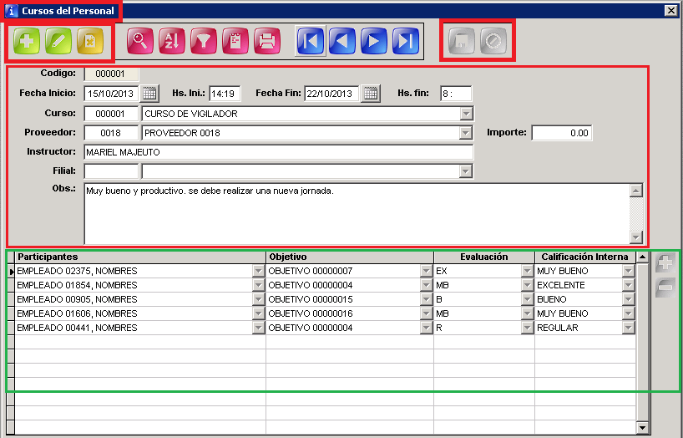This screenshot has height=438, width=683.
Task: Open objective dropdown for OBJETIVO 00000015
Action: tap(426, 299)
